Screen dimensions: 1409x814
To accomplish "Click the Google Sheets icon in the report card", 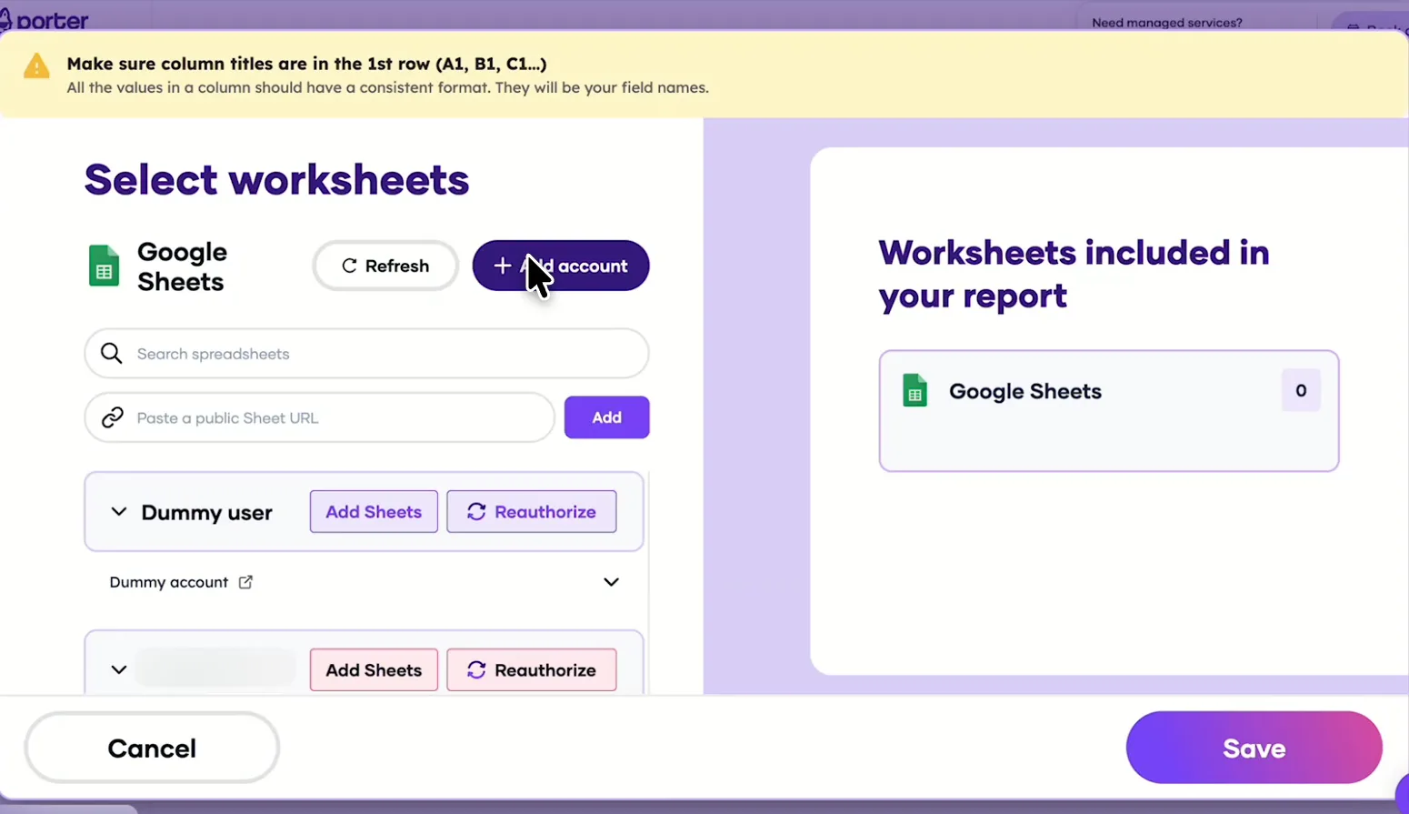I will pos(914,391).
